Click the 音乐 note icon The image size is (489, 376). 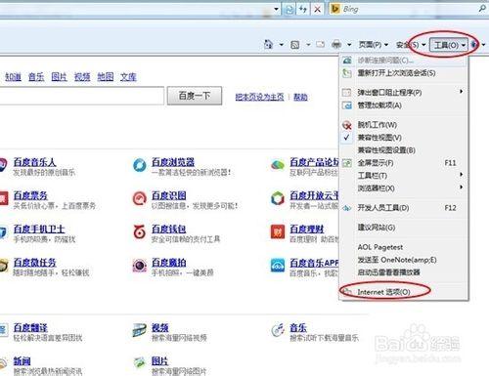278,330
